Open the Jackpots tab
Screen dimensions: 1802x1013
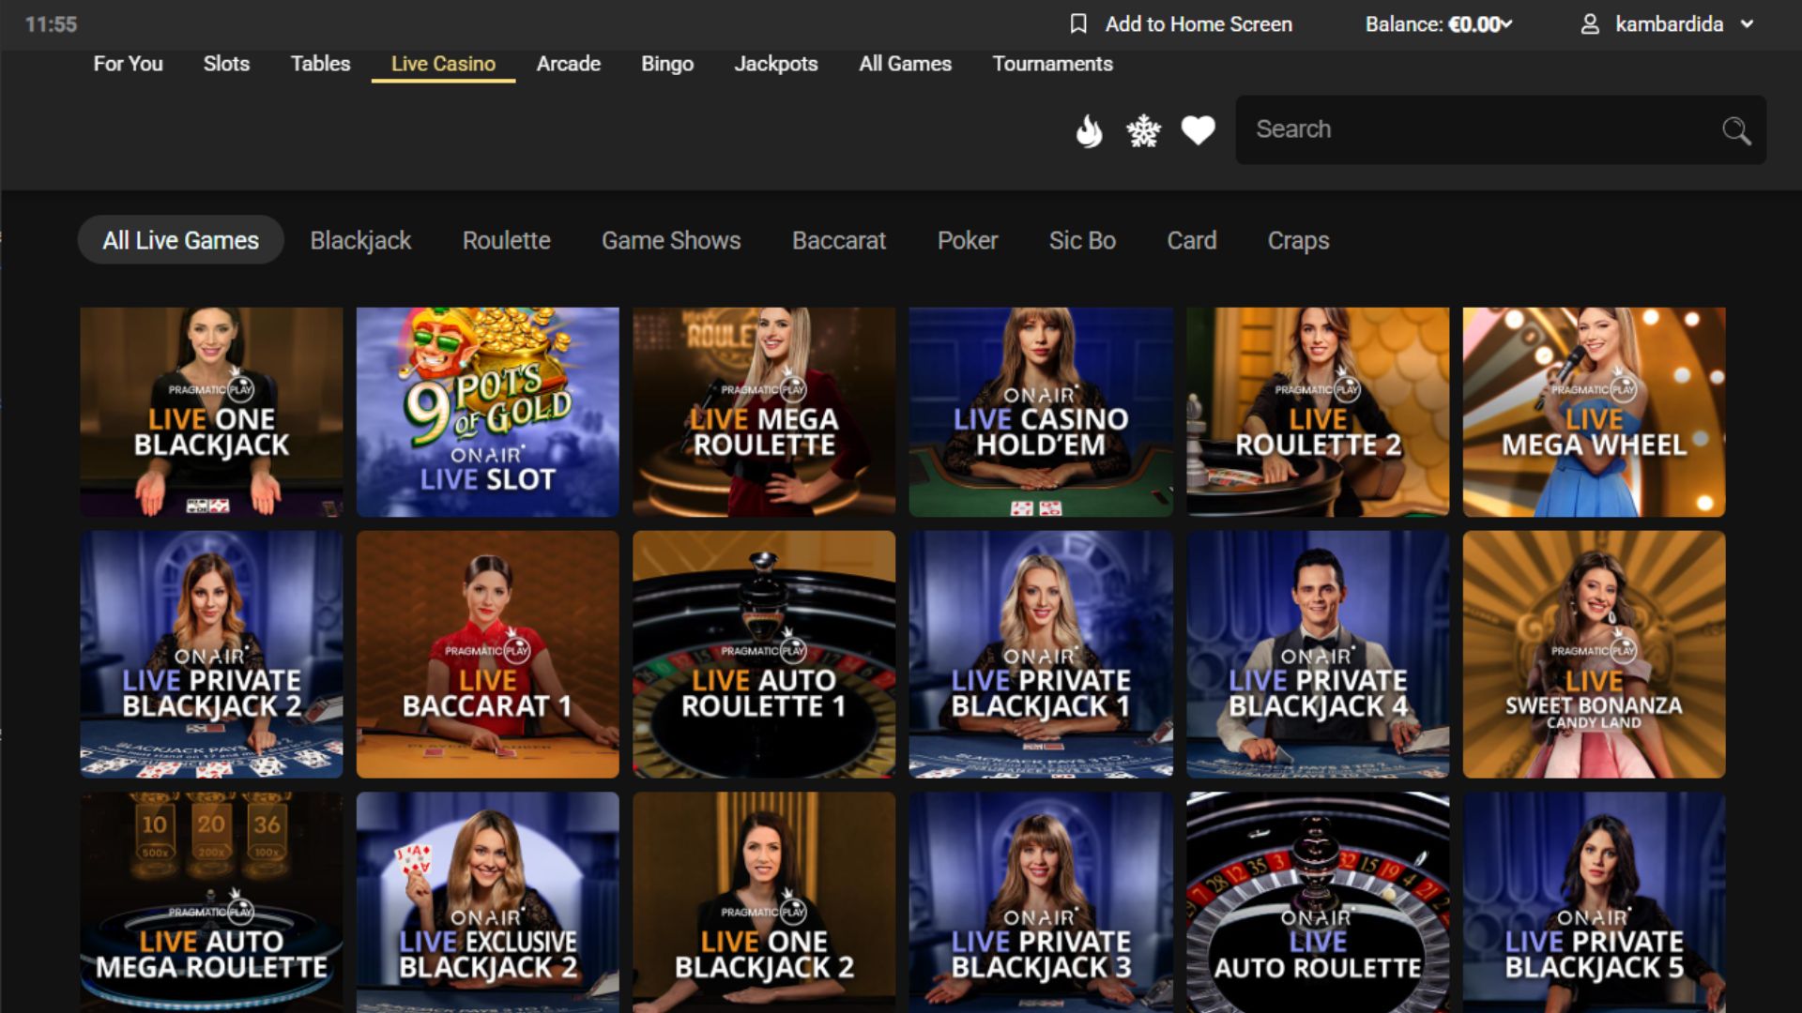pyautogui.click(x=775, y=64)
